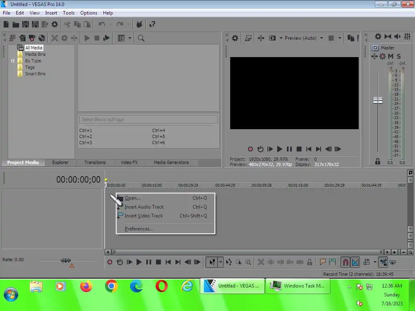The height and width of the screenshot is (311, 415).
Task: Open the edit tool dropdown arrow
Action: pyautogui.click(x=220, y=262)
